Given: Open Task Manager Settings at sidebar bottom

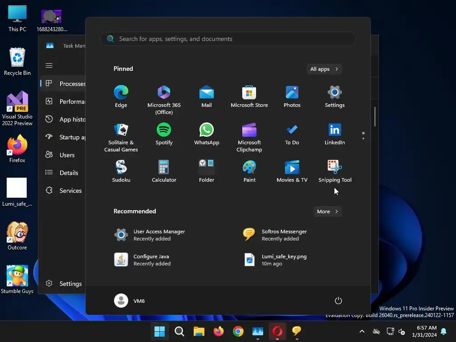Looking at the screenshot, I should click(63, 284).
